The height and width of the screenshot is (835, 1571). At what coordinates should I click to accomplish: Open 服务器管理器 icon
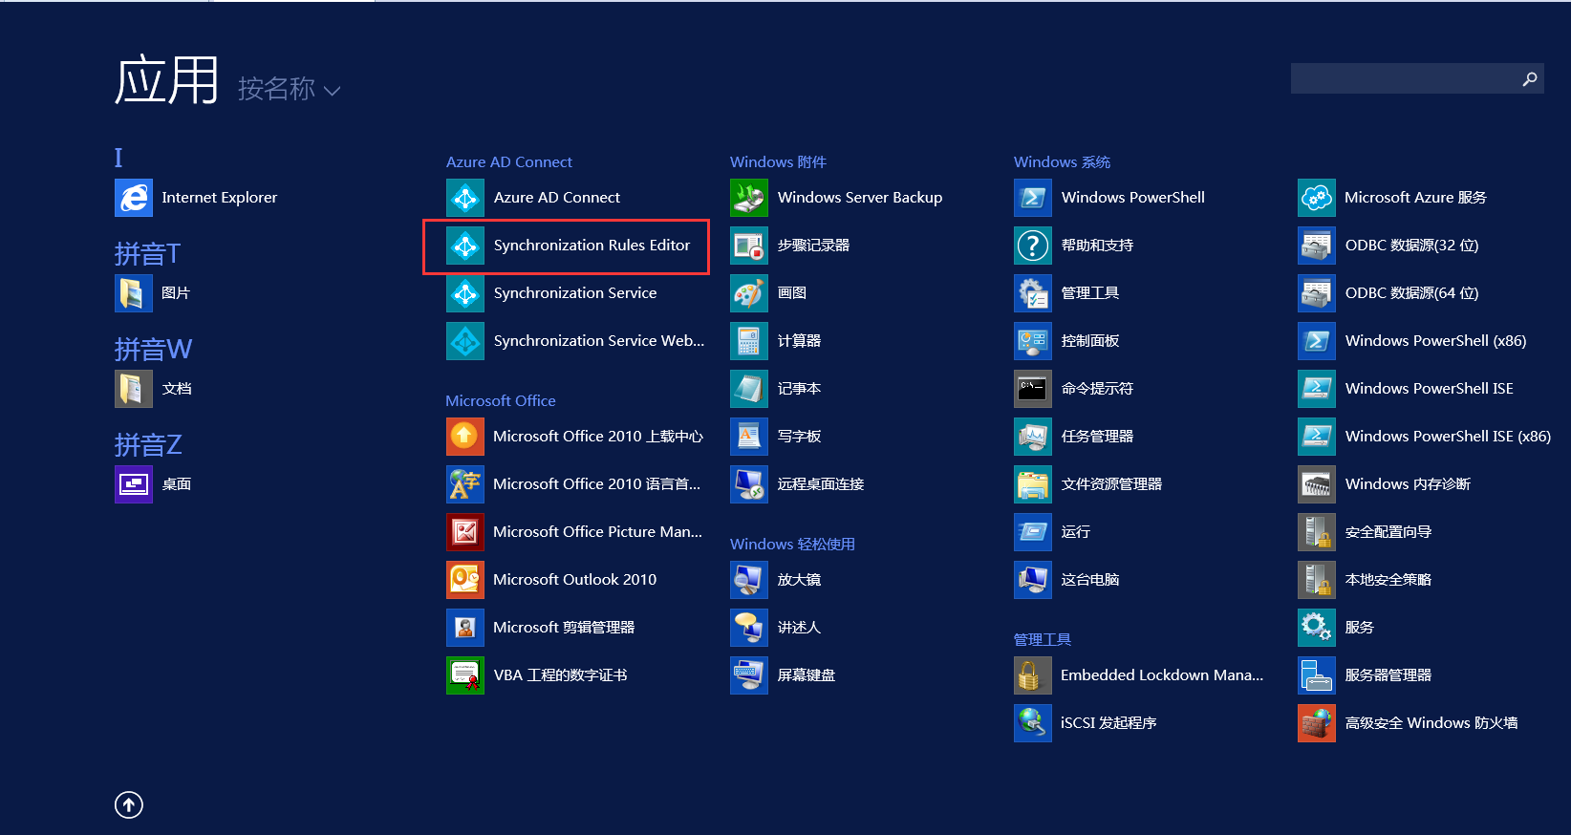pyautogui.click(x=1317, y=675)
